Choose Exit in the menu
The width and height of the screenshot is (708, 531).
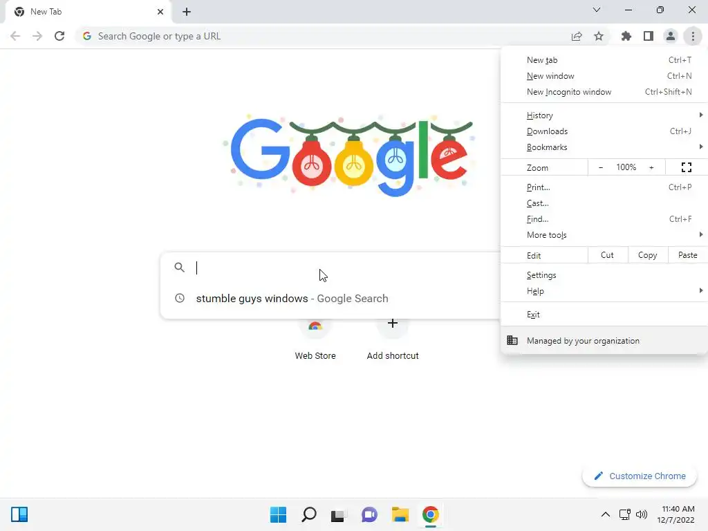pos(604,315)
